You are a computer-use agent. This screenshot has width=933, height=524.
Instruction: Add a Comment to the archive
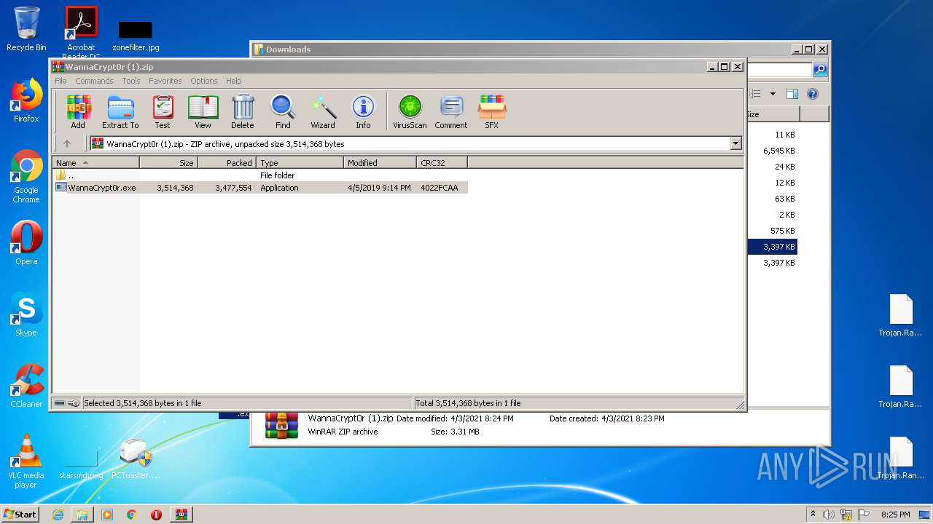pos(451,112)
